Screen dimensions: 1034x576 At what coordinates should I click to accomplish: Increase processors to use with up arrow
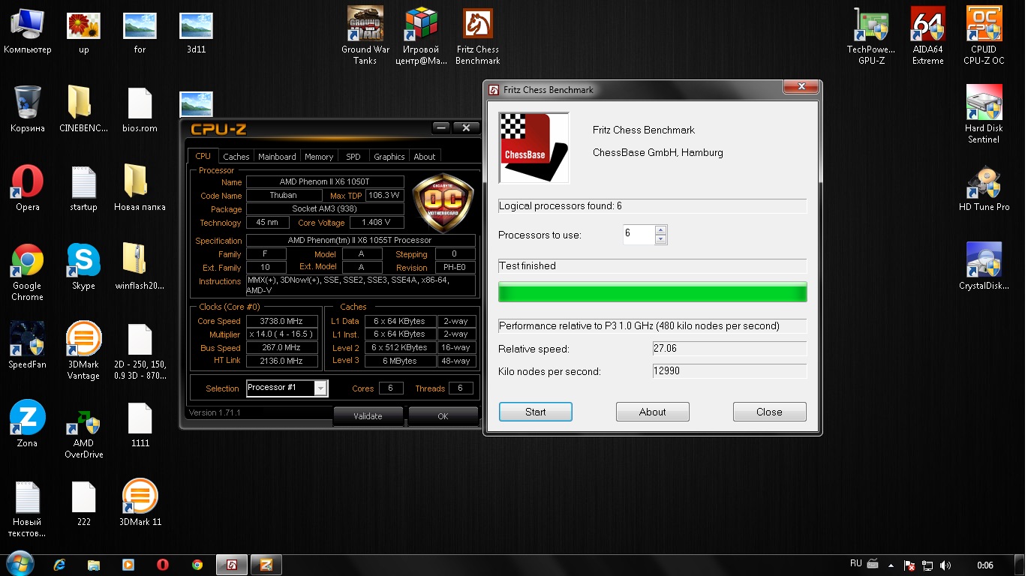pyautogui.click(x=660, y=230)
